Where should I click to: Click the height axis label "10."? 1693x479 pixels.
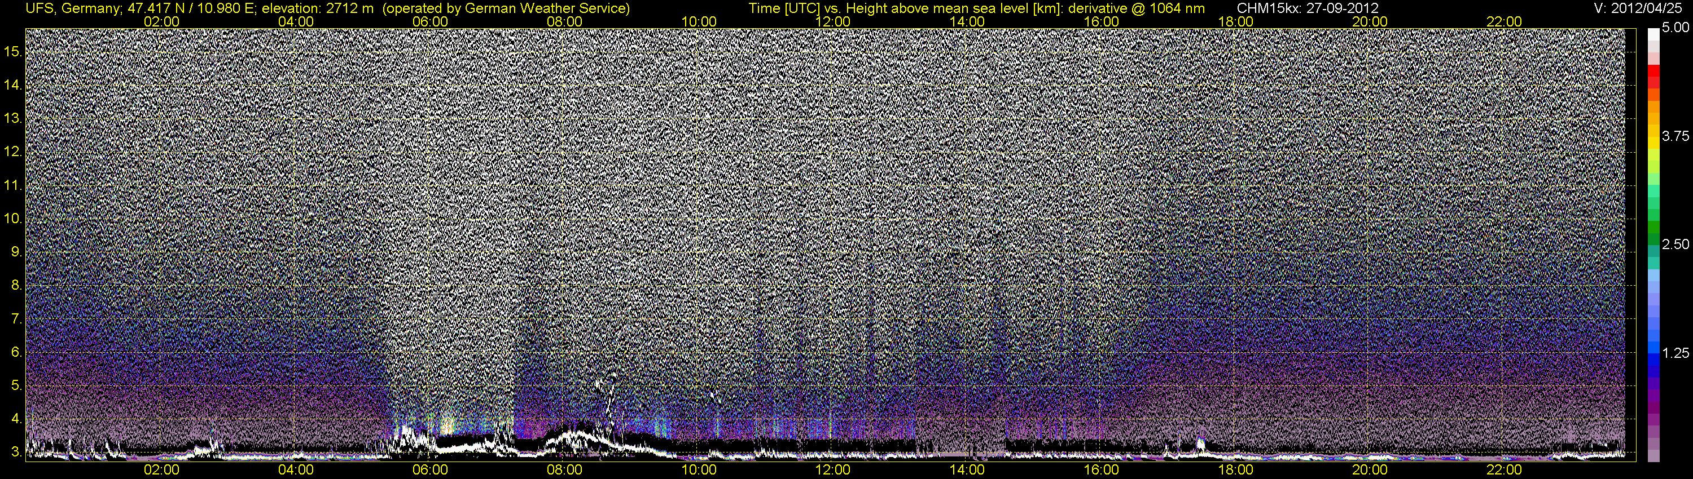tap(14, 219)
